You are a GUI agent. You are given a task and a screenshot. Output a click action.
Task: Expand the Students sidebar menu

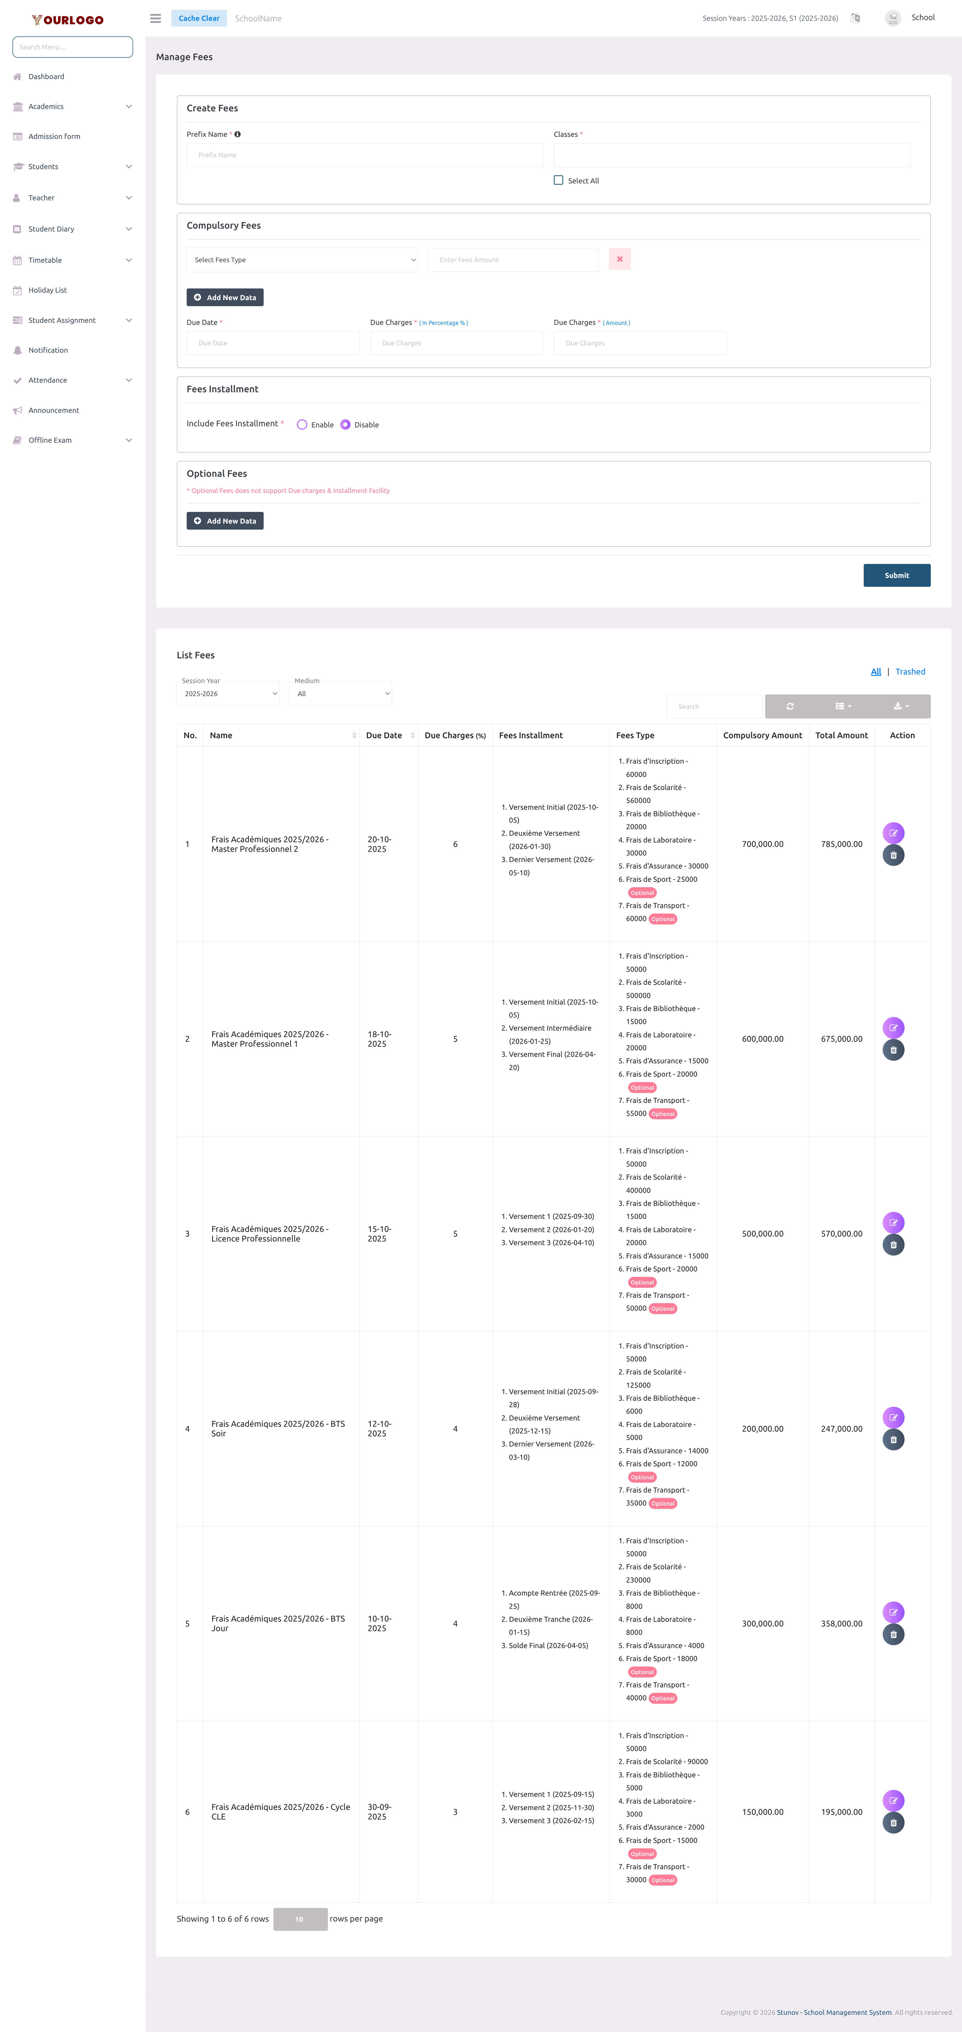[43, 166]
